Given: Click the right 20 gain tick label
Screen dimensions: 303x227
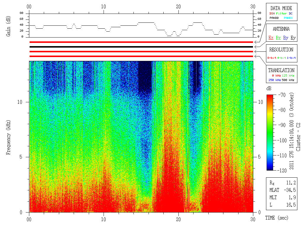Looking at the screenshot, I should 259,31.
